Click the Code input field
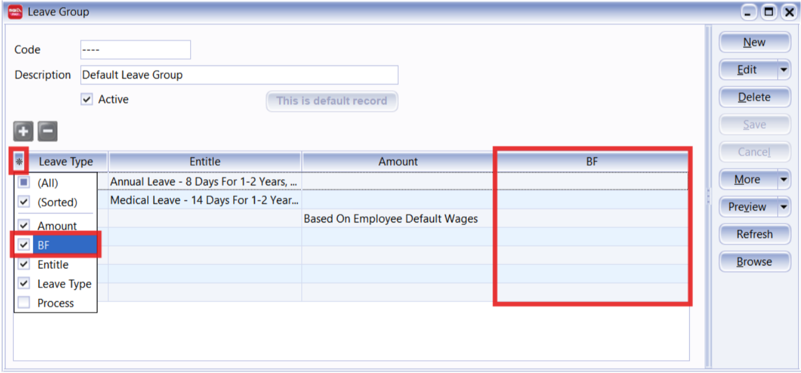 tap(135, 50)
